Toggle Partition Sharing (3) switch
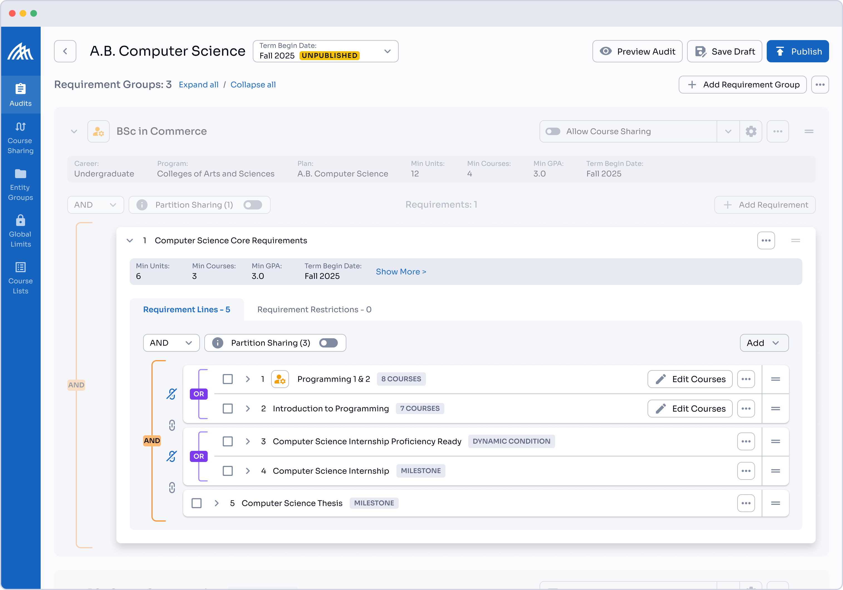 328,343
